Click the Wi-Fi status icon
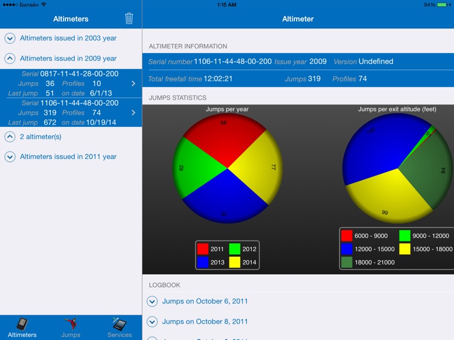Image resolution: width=454 pixels, height=340 pixels. pos(44,5)
